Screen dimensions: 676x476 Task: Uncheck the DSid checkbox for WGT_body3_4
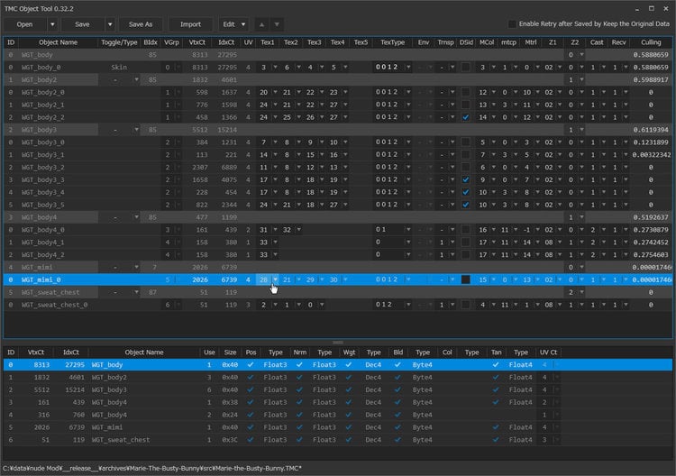[x=466, y=192]
